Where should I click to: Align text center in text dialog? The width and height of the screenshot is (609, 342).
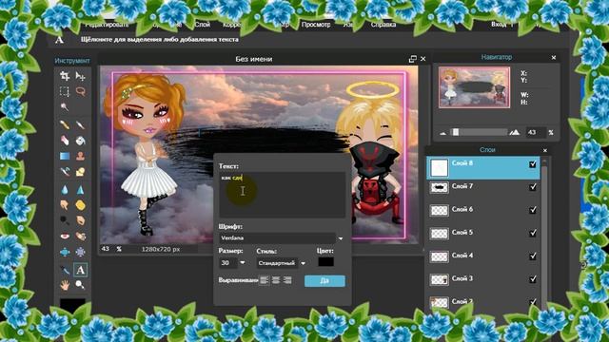(x=276, y=280)
